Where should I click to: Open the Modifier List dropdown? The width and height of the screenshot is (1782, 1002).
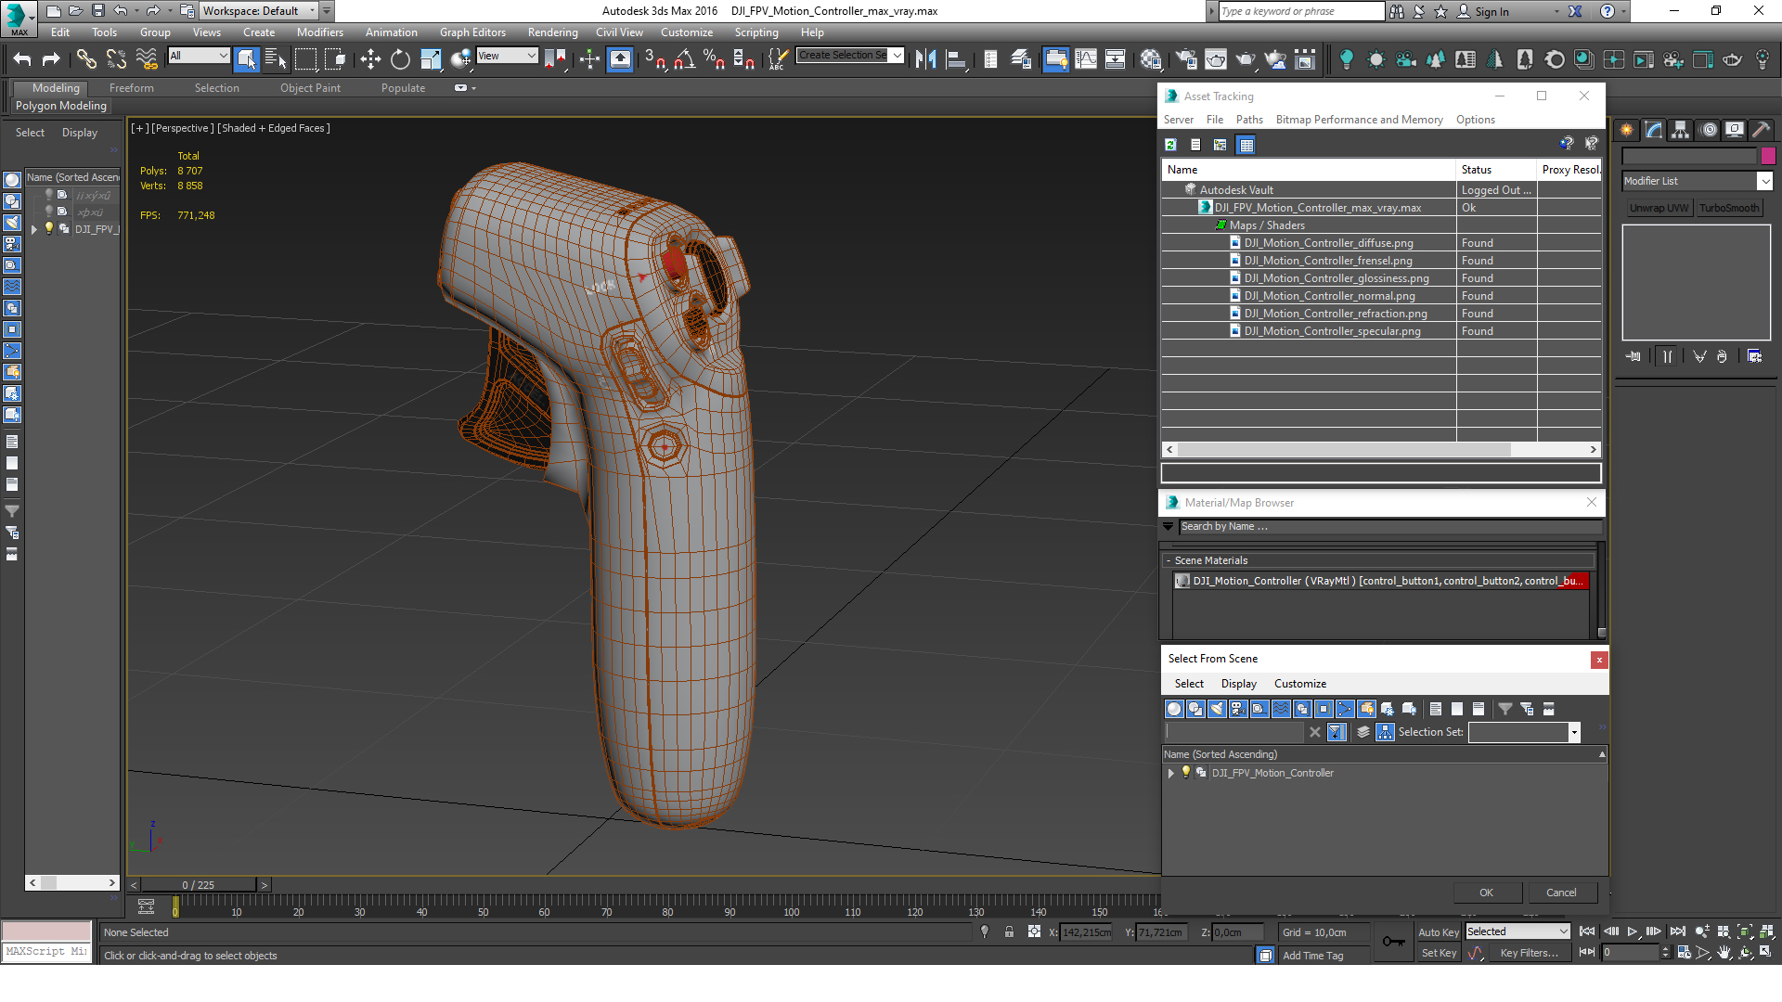point(1697,181)
